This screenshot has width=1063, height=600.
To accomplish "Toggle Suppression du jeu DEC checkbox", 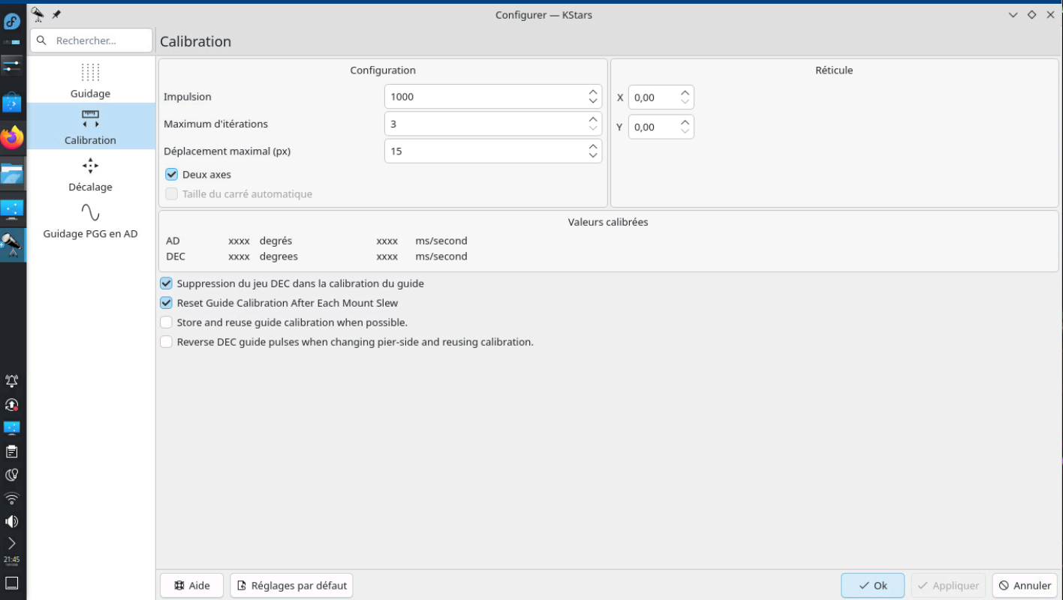I will click(x=166, y=283).
